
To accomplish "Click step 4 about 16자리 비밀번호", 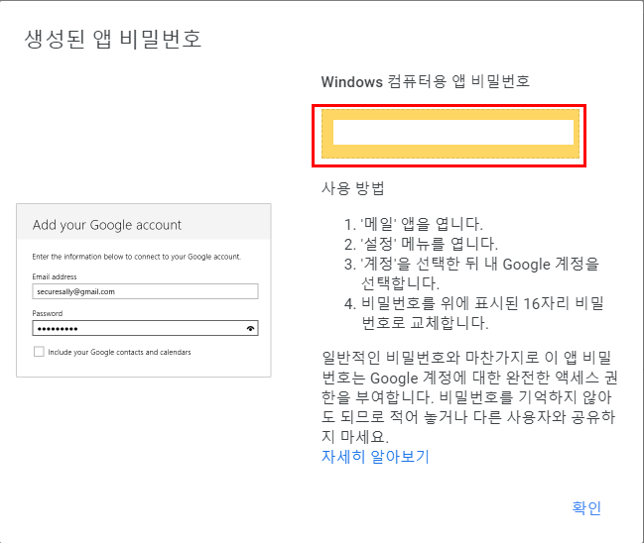I will (x=474, y=313).
